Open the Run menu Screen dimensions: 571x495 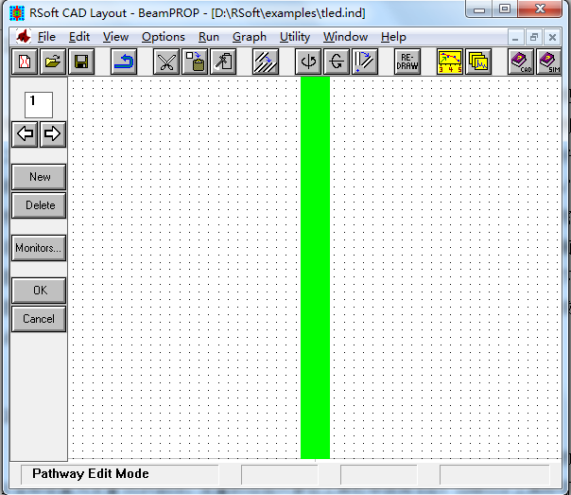pyautogui.click(x=209, y=37)
